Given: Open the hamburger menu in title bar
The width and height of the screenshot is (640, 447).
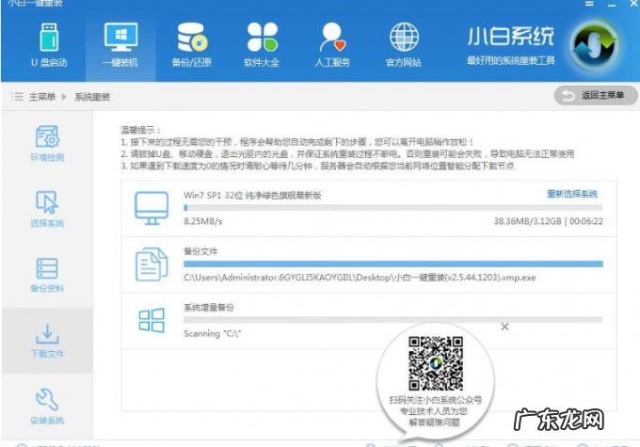Looking at the screenshot, I should click(x=589, y=4).
